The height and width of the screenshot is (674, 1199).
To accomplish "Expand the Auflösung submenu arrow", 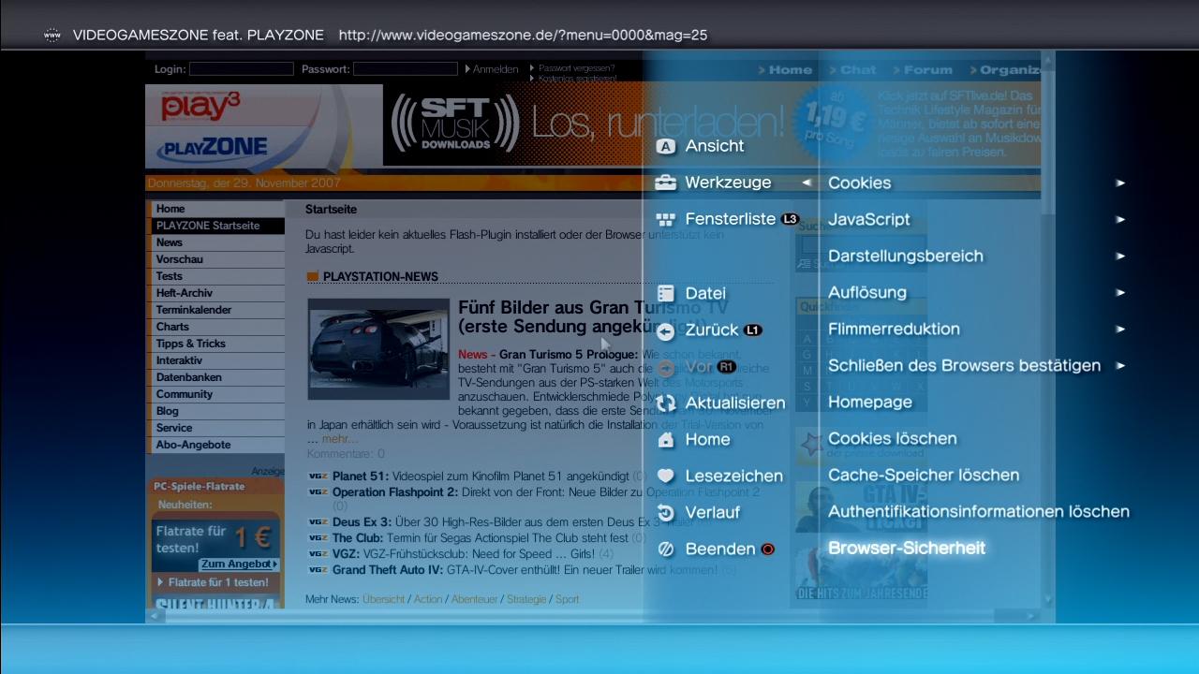I will (1120, 293).
